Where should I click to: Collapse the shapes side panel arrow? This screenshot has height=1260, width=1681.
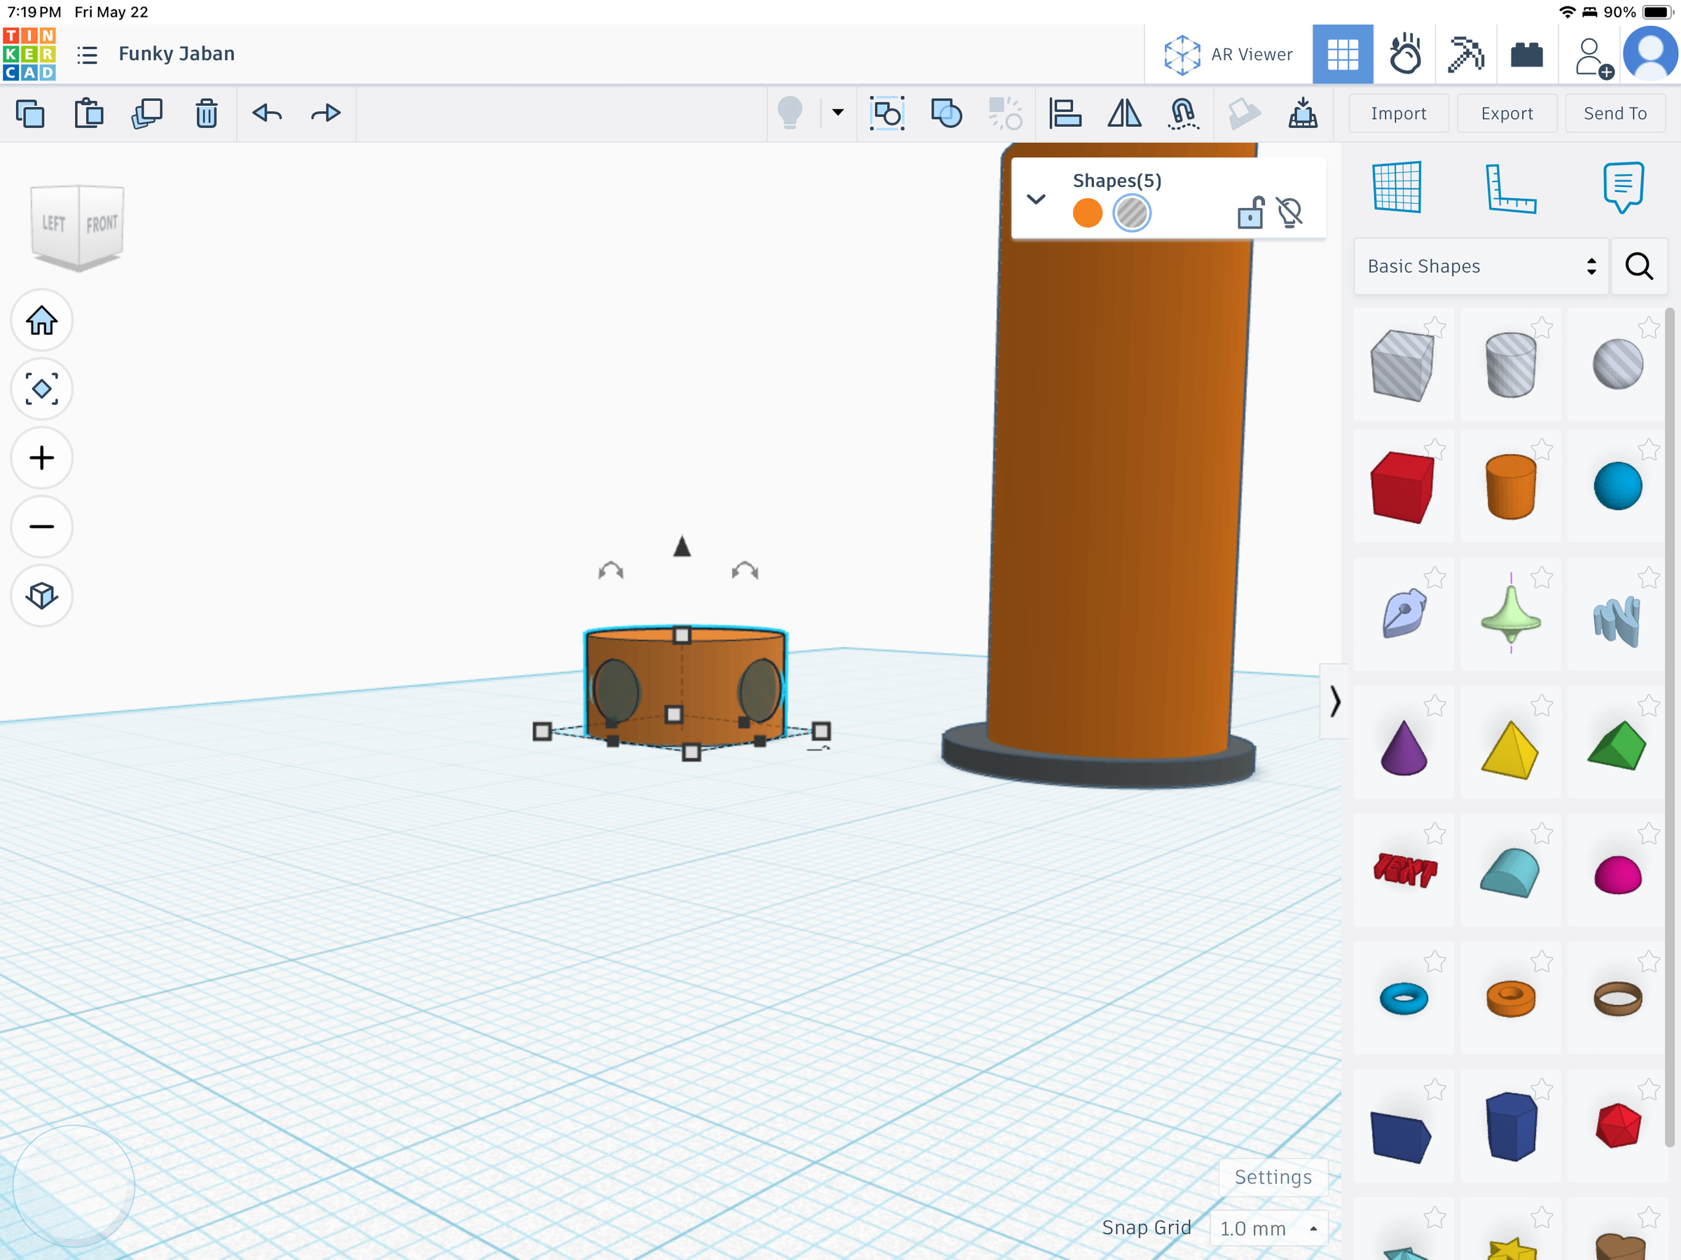click(x=1334, y=700)
